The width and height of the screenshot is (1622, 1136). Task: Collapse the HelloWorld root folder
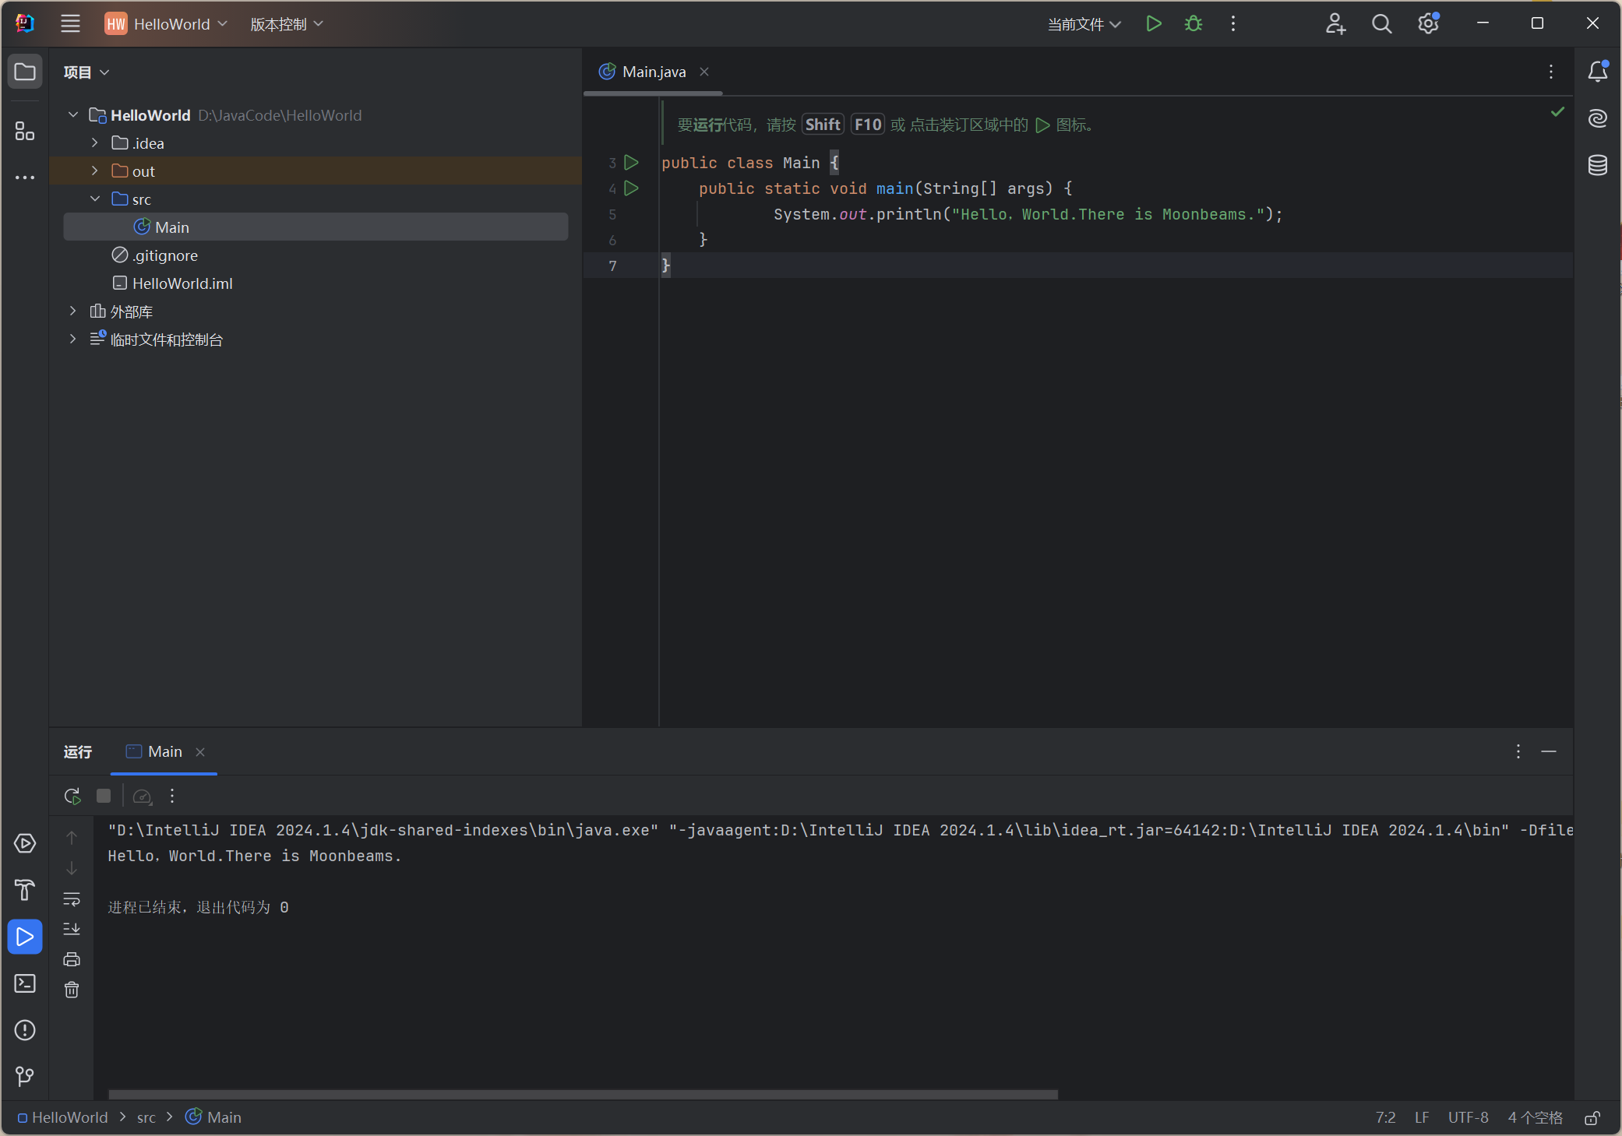(x=73, y=114)
